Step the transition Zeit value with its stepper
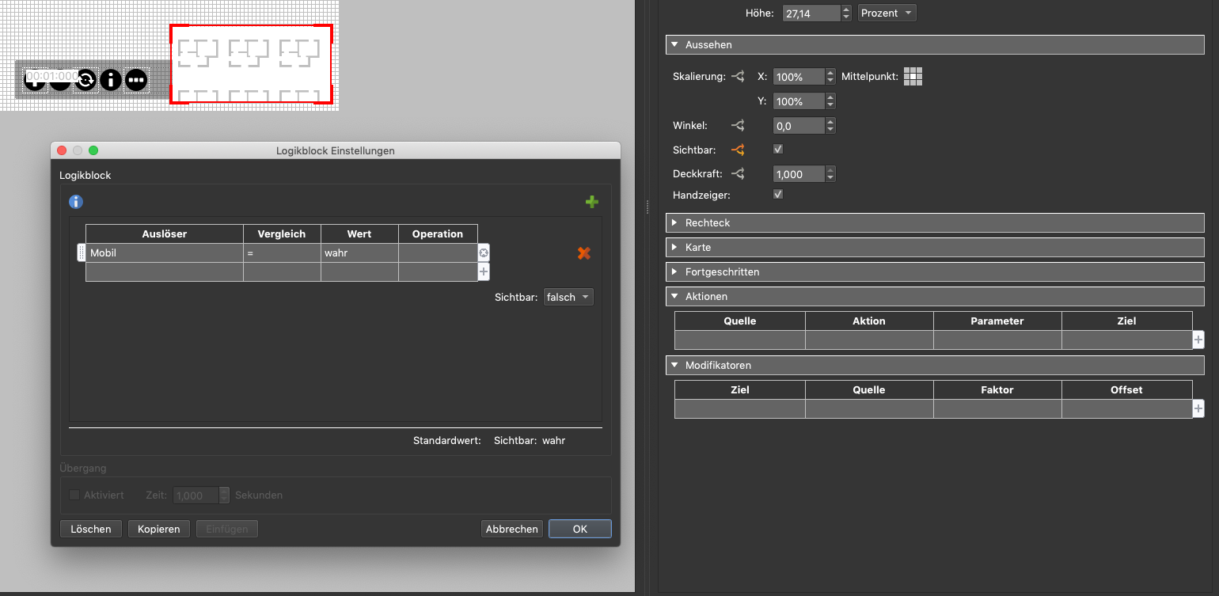Viewport: 1219px width, 596px height. [x=224, y=495]
